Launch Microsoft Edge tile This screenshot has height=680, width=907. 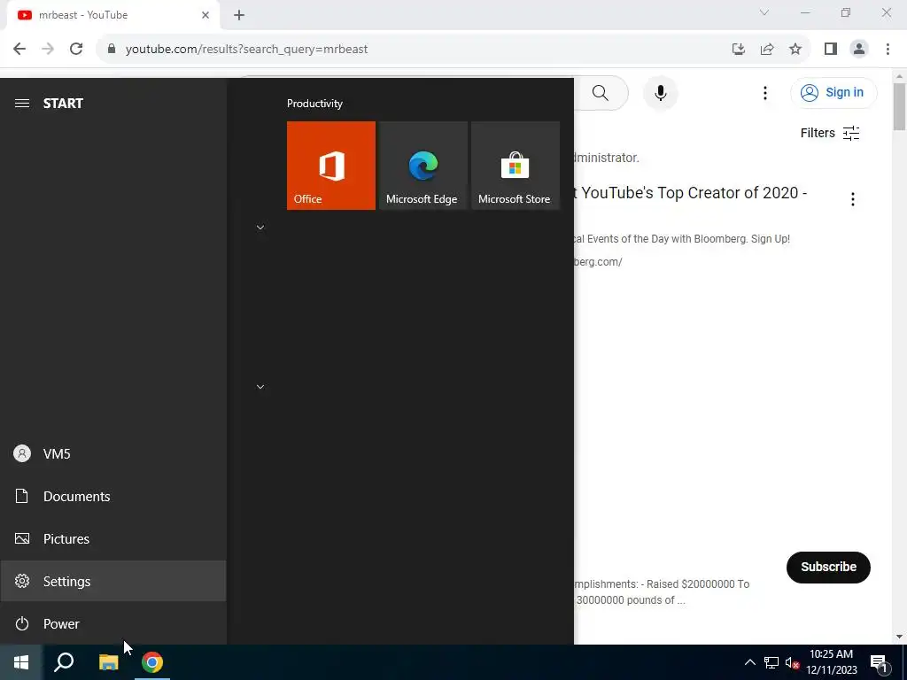point(422,166)
